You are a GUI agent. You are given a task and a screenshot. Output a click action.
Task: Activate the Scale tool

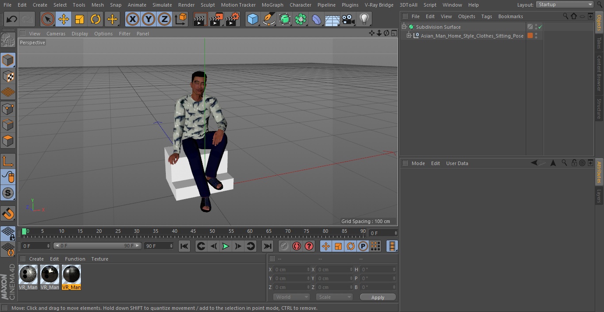point(80,19)
